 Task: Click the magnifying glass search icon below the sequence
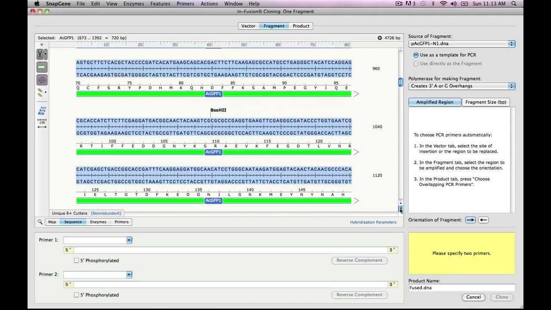[40, 222]
